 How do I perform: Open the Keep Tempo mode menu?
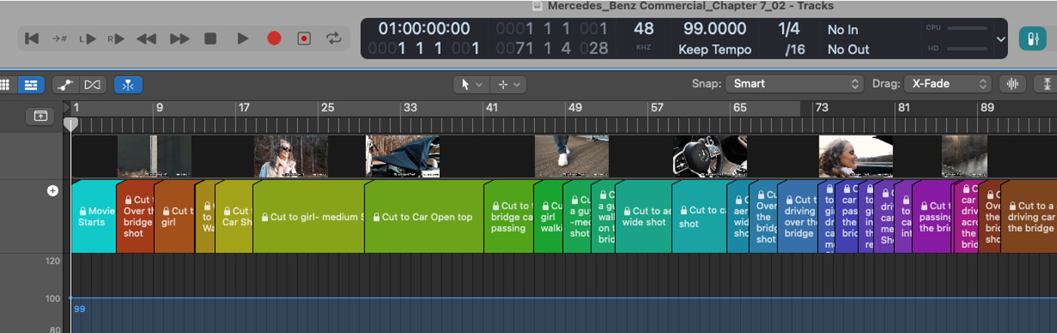click(x=714, y=50)
